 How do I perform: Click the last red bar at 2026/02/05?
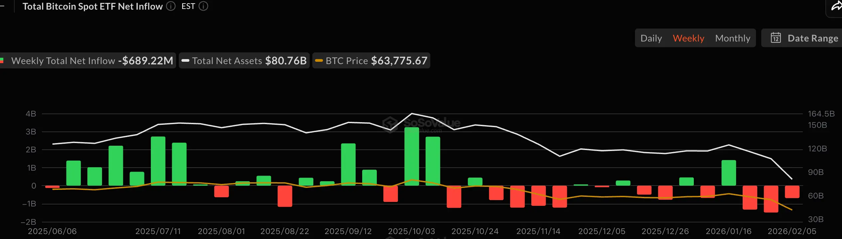(x=792, y=192)
